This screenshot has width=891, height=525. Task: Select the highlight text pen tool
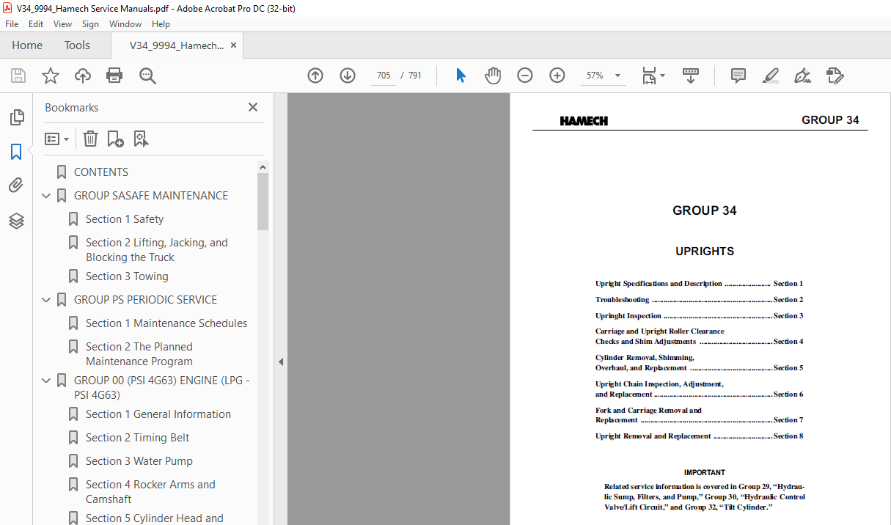pos(770,76)
